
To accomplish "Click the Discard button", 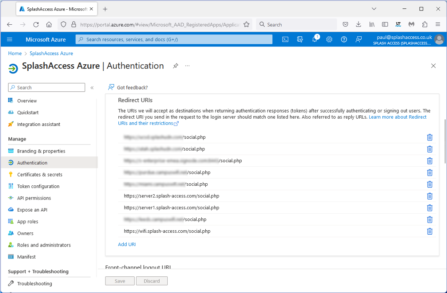I will [152, 281].
